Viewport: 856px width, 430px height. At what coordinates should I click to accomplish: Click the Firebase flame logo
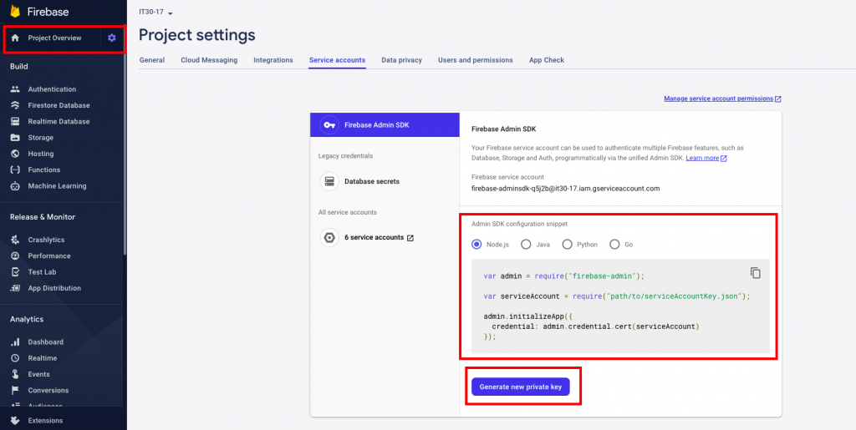tap(15, 12)
